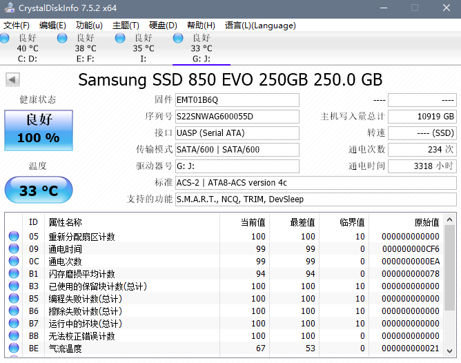
Task: Click status orb for attribute 05 row
Action: point(14,237)
